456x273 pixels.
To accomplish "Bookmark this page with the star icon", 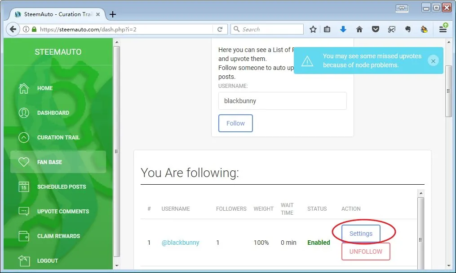I will coord(313,29).
